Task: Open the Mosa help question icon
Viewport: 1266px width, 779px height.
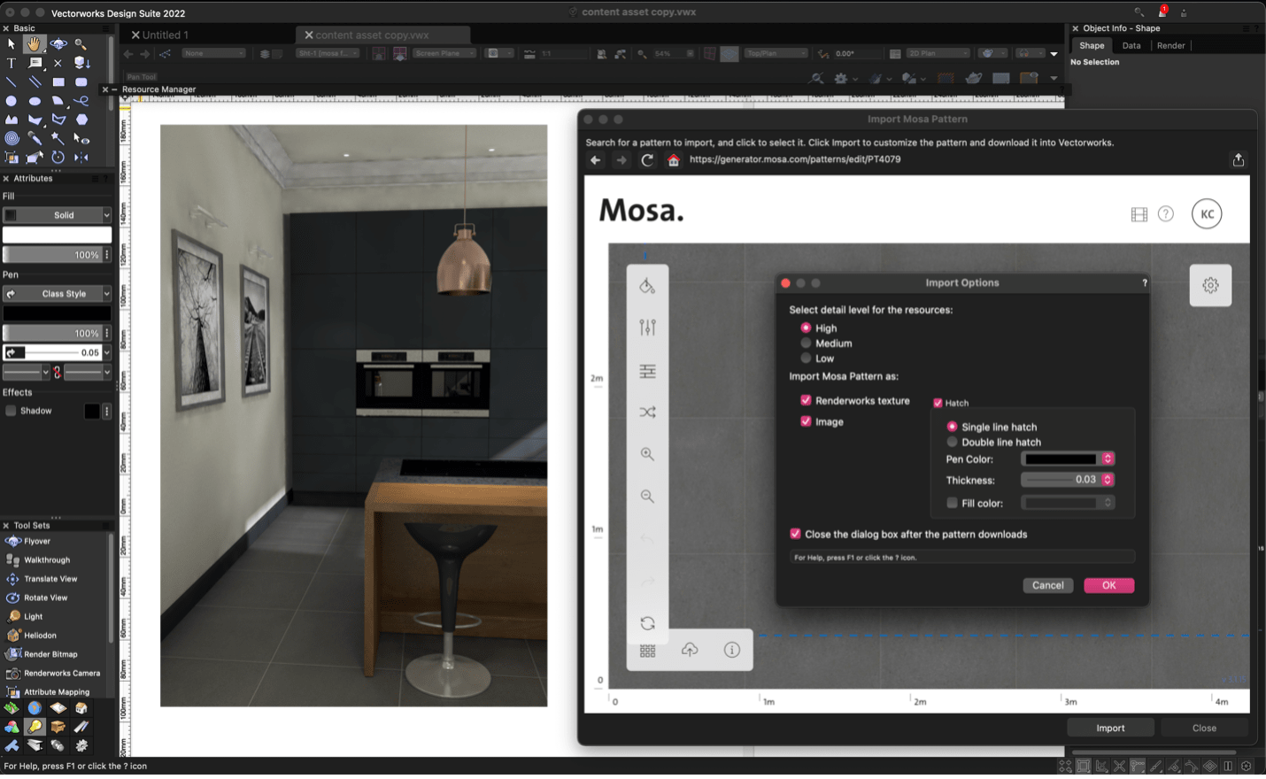Action: click(x=1166, y=214)
